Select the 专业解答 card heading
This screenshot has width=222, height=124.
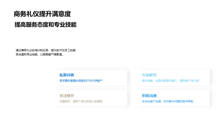pos(149,75)
